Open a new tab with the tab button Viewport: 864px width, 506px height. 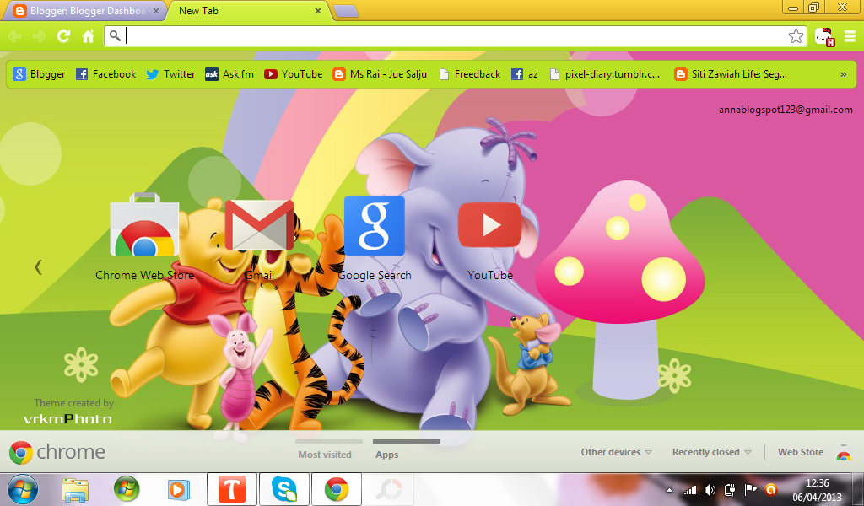(346, 12)
